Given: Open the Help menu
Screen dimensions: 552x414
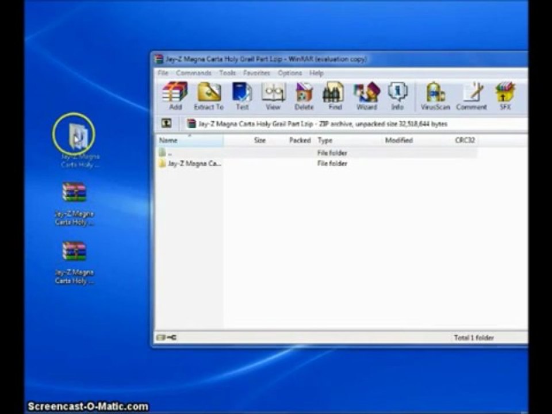Looking at the screenshot, I should coord(316,73).
